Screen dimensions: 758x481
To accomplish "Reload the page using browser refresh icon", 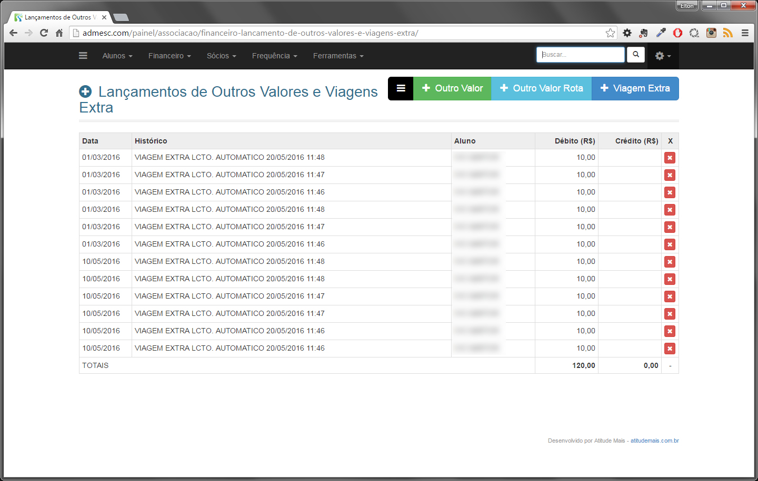I will click(x=44, y=33).
